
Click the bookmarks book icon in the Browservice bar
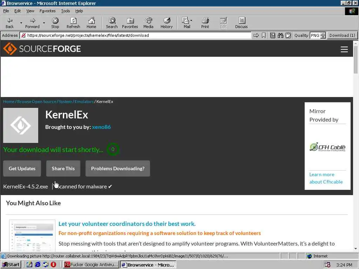click(x=273, y=35)
